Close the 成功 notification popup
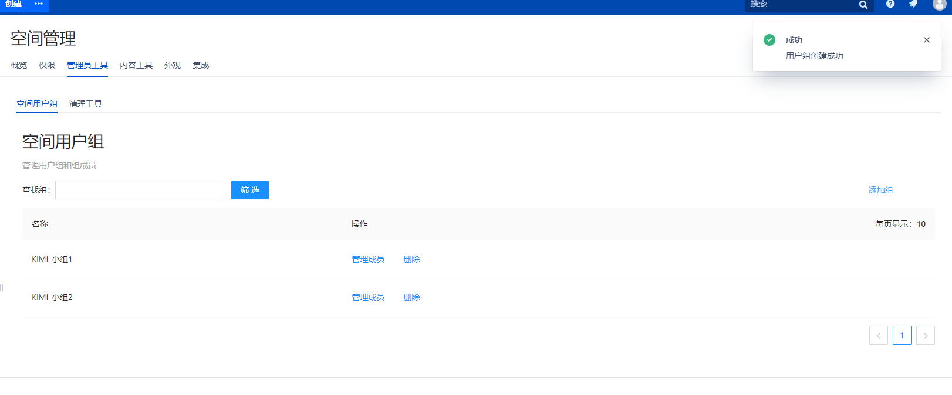952x395 pixels. (x=927, y=40)
